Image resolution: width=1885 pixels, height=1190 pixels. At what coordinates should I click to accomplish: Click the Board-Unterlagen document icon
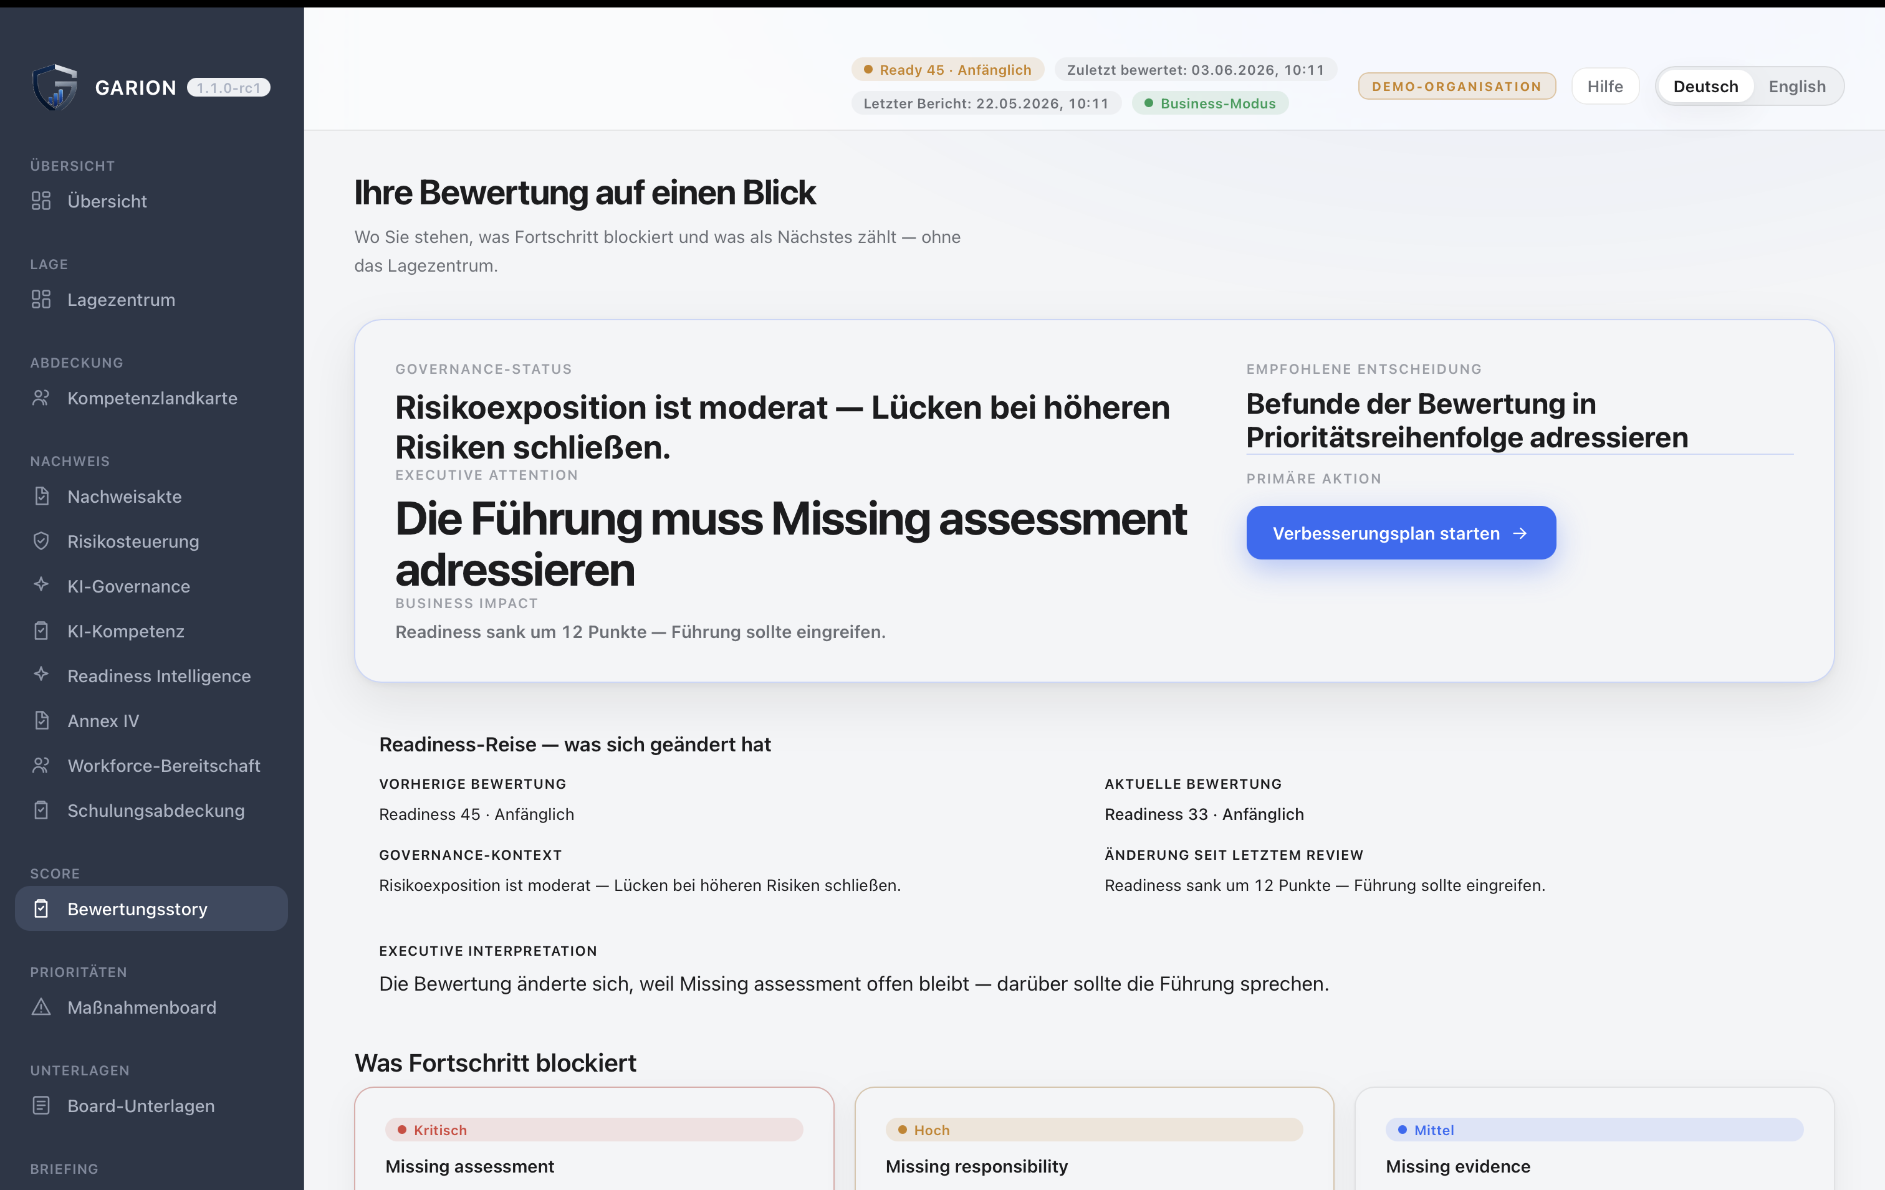click(x=41, y=1105)
